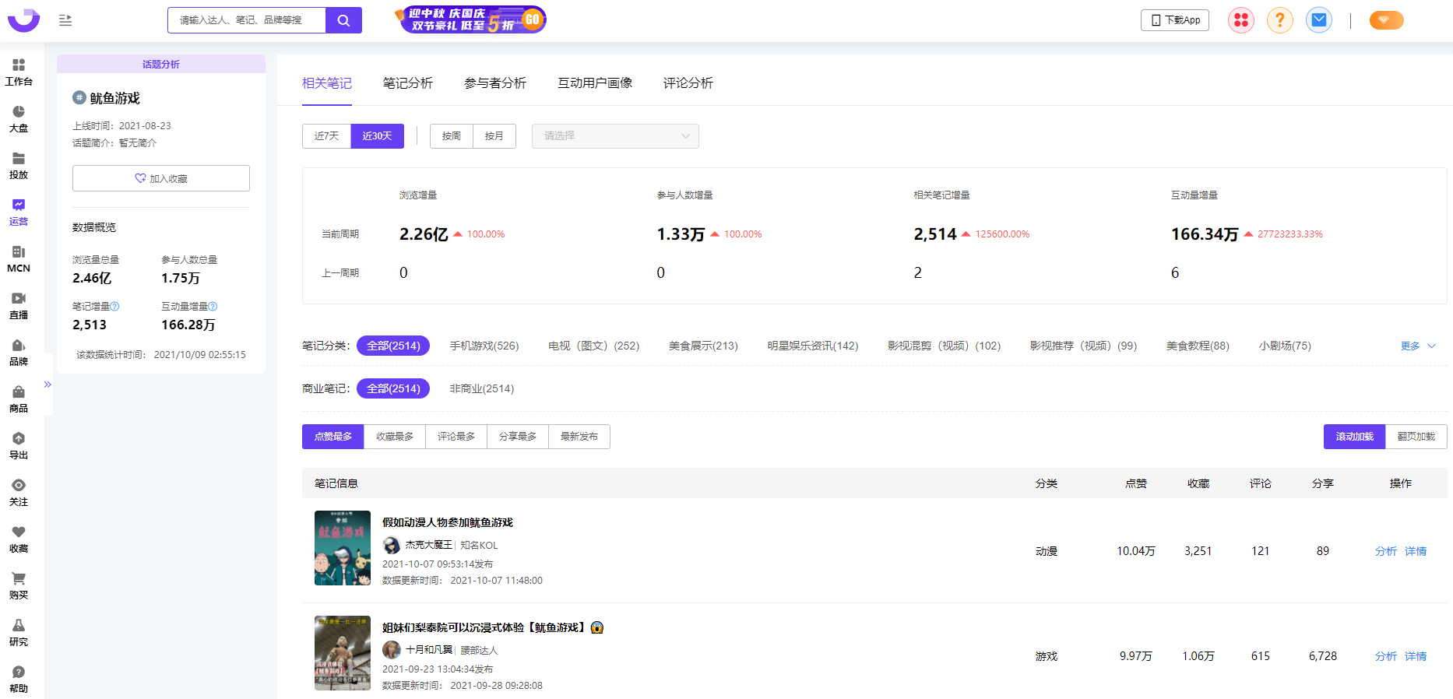
Task: Click the first note's thumbnail image
Action: click(343, 548)
